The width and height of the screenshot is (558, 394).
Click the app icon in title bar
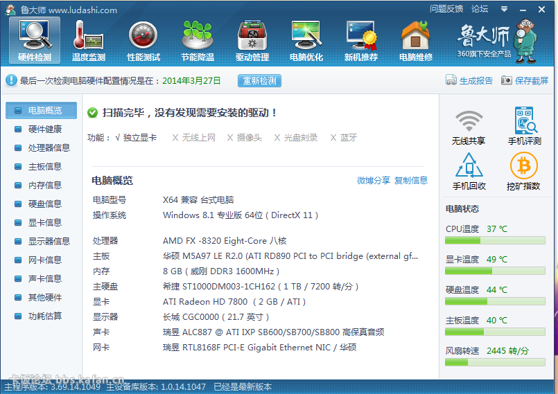tap(10, 10)
